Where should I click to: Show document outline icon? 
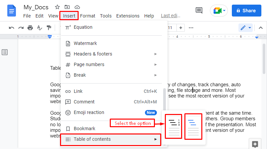point(5,52)
